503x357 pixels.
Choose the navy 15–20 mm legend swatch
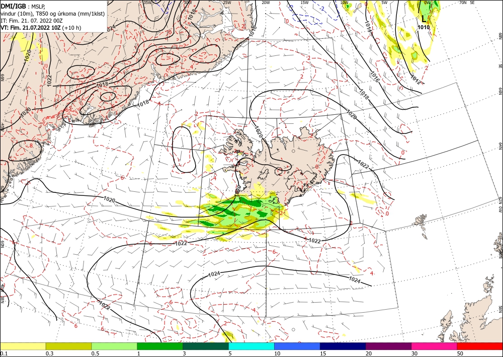coord(343,346)
